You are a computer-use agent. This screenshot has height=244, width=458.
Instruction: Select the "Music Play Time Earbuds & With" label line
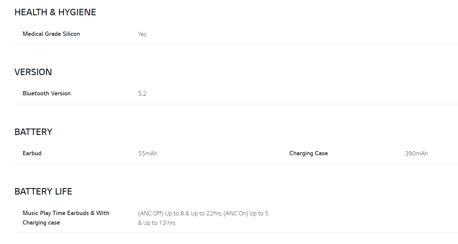[x=66, y=213]
